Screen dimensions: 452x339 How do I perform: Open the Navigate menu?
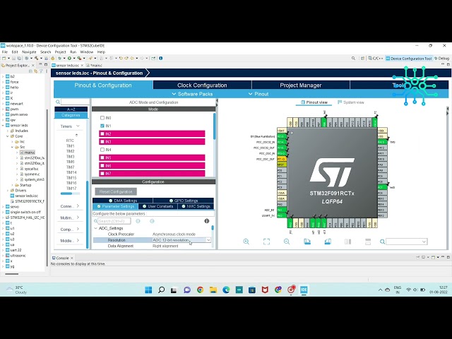click(x=29, y=52)
